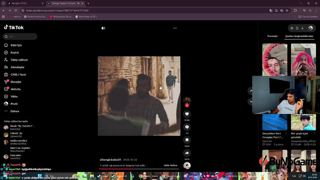
Task: Click the download desktop app icon
Action: (x=302, y=28)
